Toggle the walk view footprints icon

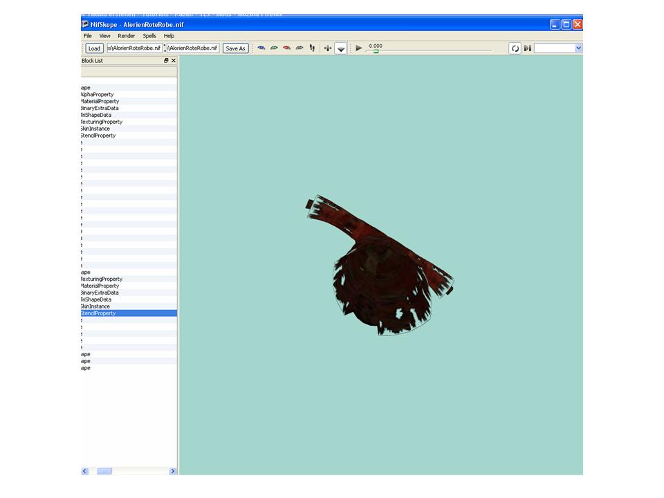(x=312, y=48)
